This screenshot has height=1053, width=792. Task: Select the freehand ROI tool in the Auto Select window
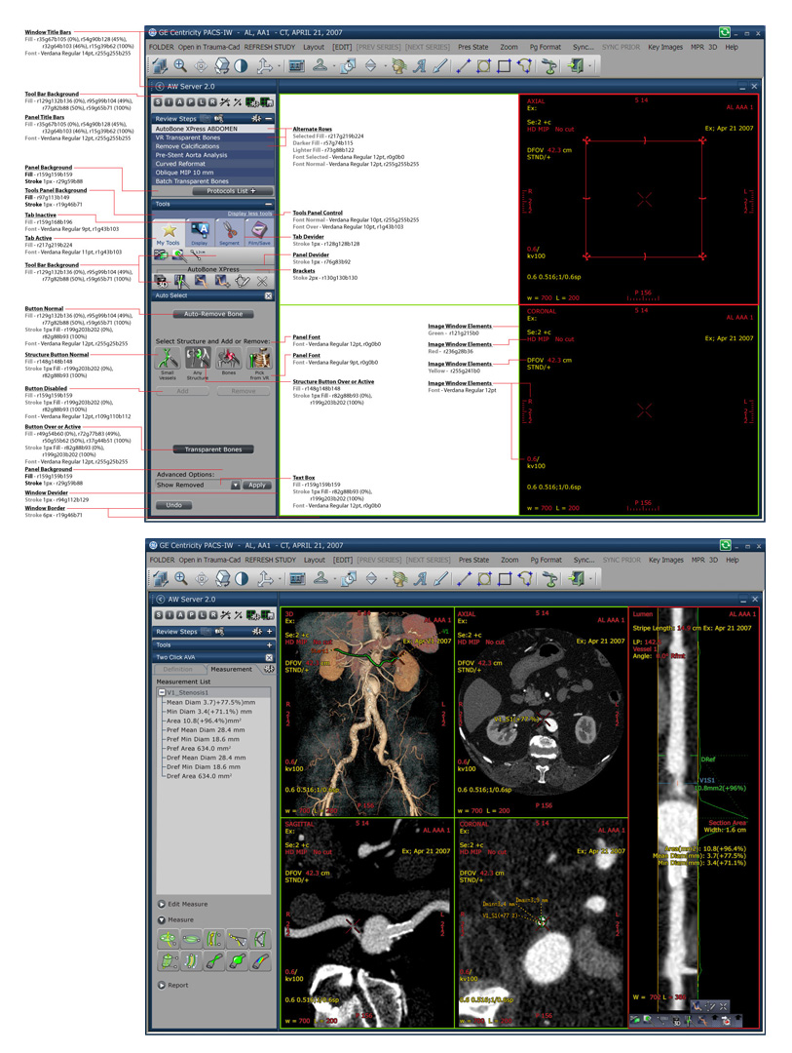click(x=524, y=65)
